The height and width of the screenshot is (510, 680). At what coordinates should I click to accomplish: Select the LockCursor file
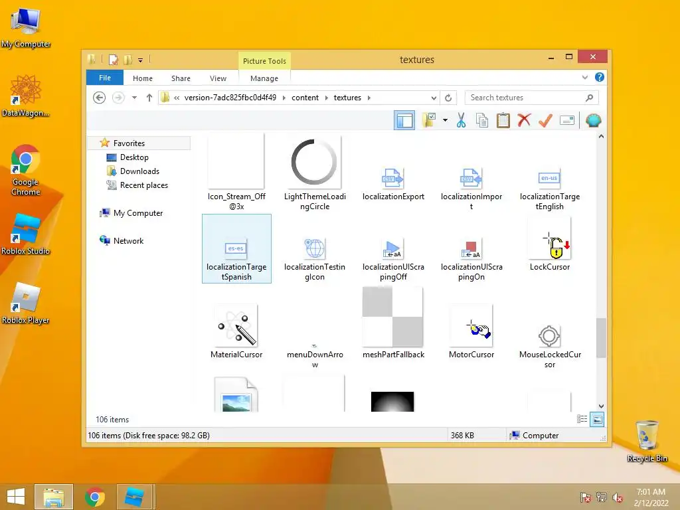pyautogui.click(x=549, y=245)
